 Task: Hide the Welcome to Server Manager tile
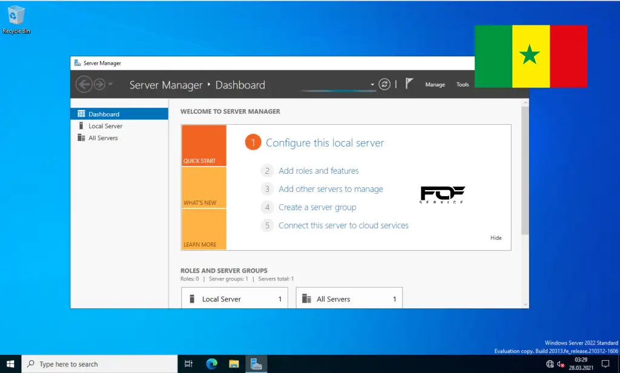[496, 237]
